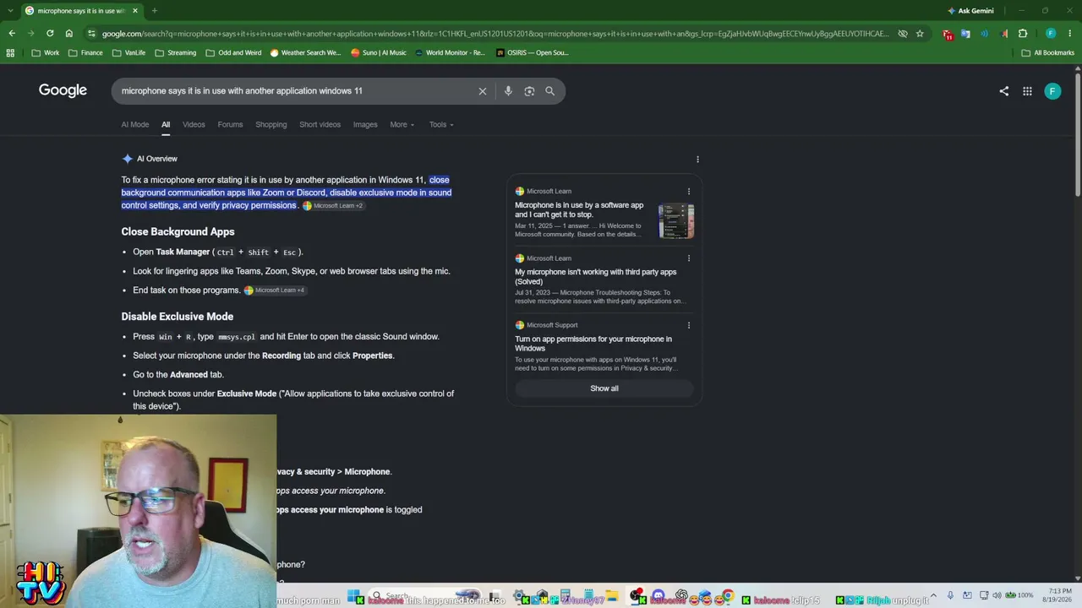Share the results with the share icon

pos(1004,91)
